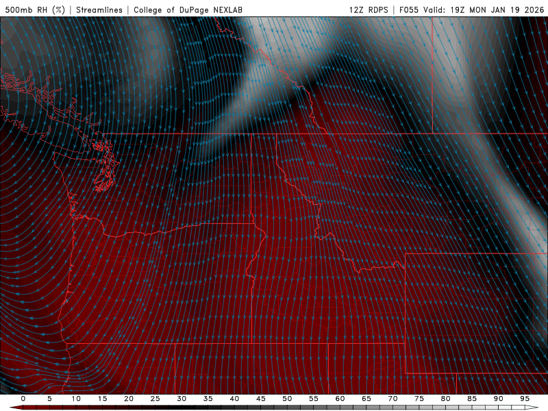
Task: Click the colorbar label "95"
Action: [525, 399]
